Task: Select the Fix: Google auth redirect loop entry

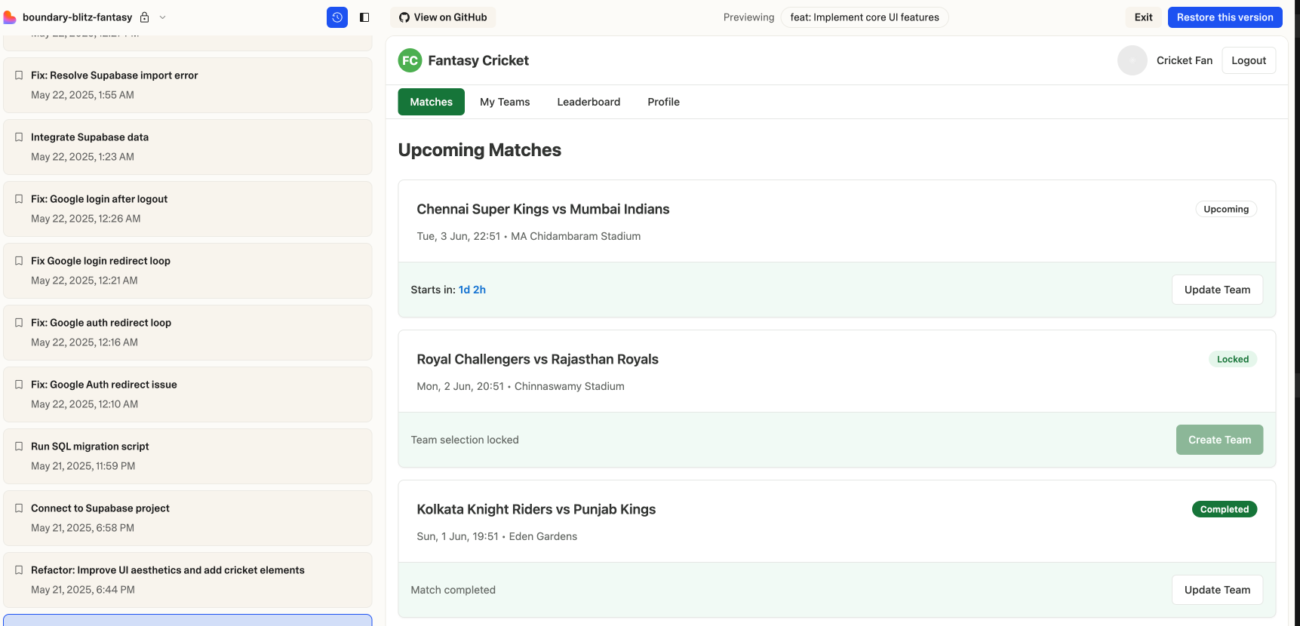Action: (188, 333)
